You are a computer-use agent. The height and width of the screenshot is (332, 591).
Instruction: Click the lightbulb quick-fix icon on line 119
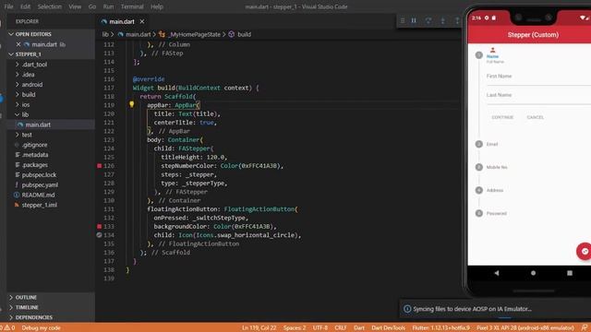point(131,104)
